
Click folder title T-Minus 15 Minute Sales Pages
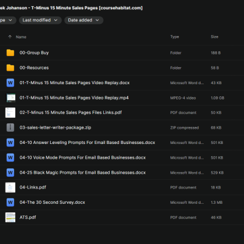(x=71, y=8)
